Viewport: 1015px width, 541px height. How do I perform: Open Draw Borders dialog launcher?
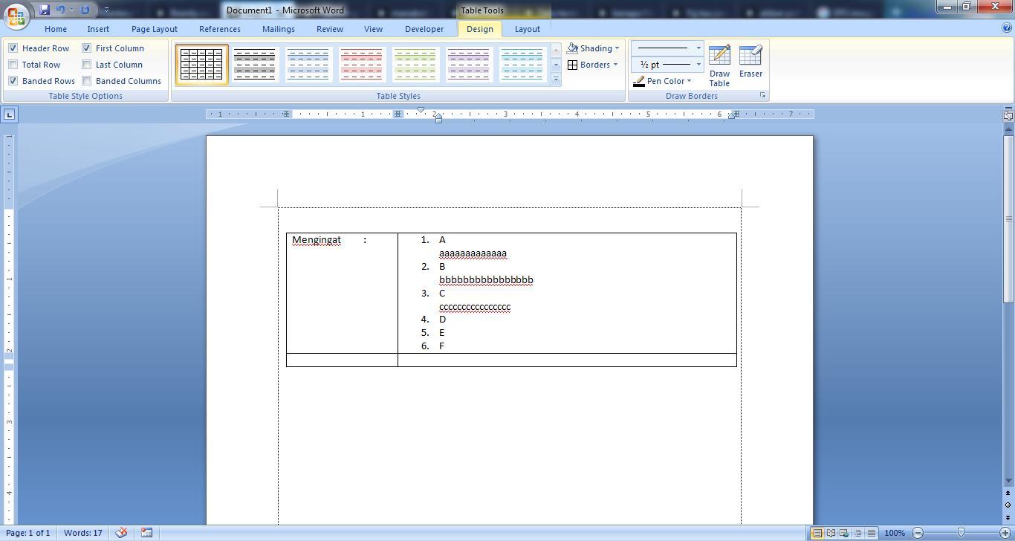pos(762,96)
